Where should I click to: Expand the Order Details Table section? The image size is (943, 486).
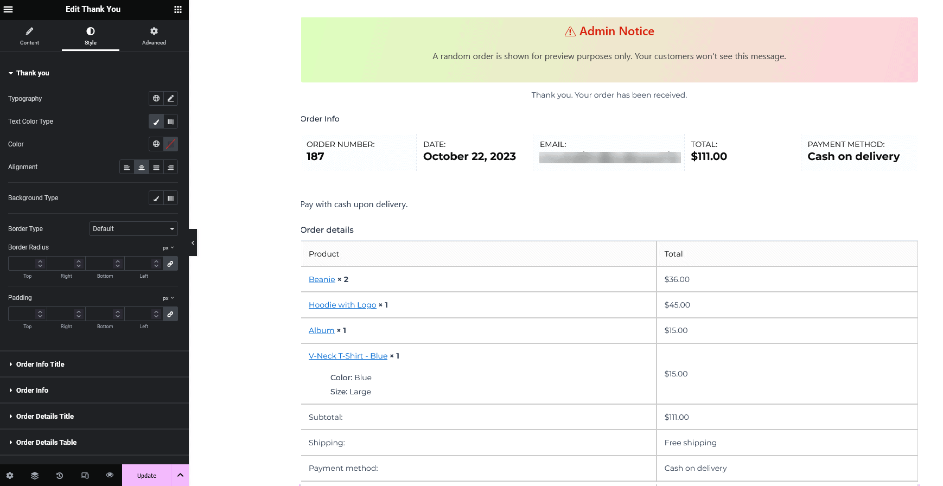[x=46, y=443]
